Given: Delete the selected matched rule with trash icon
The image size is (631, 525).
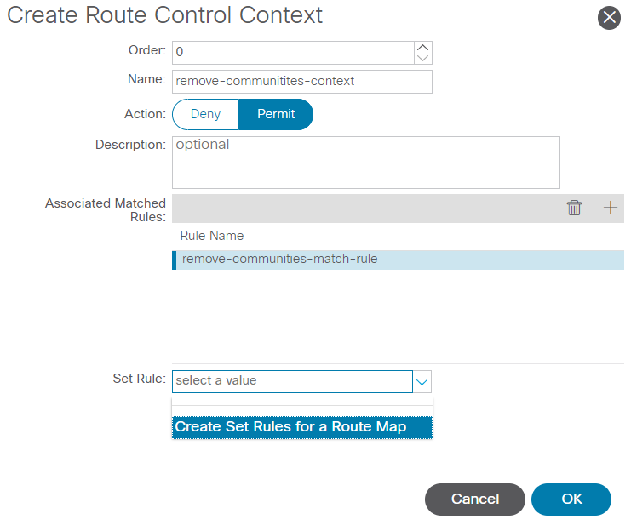Looking at the screenshot, I should click(x=575, y=208).
